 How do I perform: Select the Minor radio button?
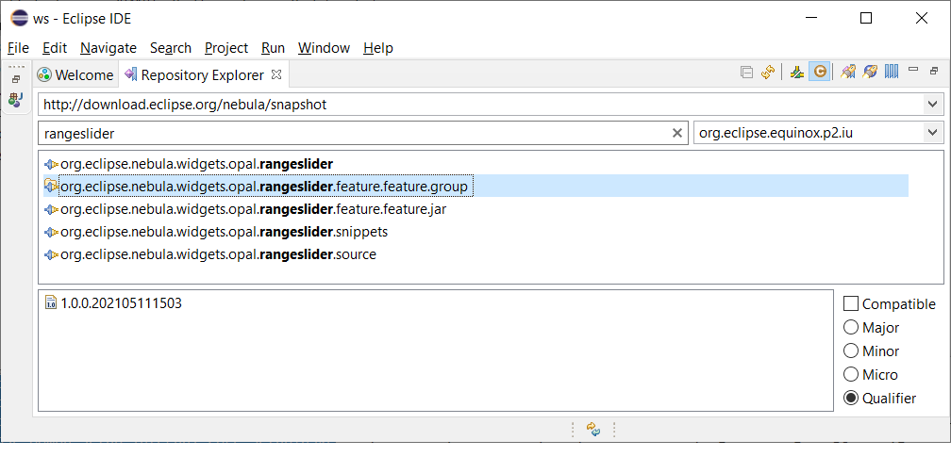tap(851, 351)
